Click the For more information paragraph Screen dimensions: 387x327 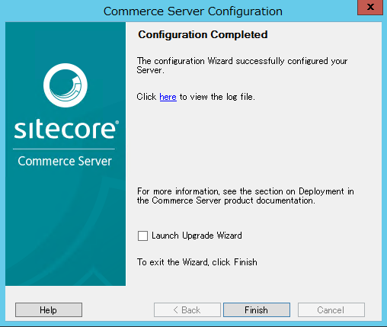tap(245, 196)
